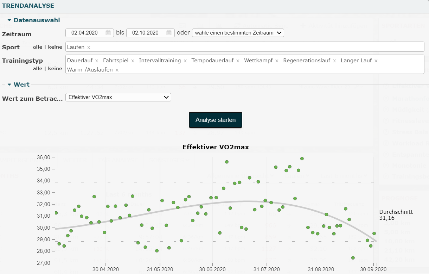Open calendar picker for end date 02.10.2020

pyautogui.click(x=169, y=33)
